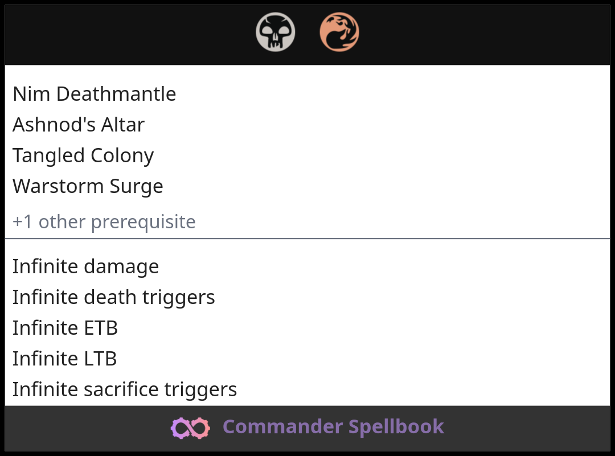
Task: Click the divider line above Infinite damage
Action: click(x=307, y=238)
